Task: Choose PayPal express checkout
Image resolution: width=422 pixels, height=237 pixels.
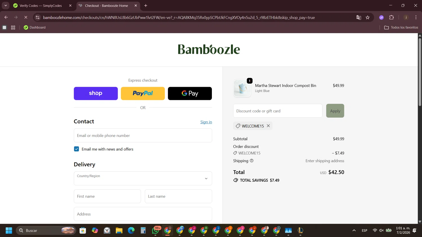Action: 143,94
